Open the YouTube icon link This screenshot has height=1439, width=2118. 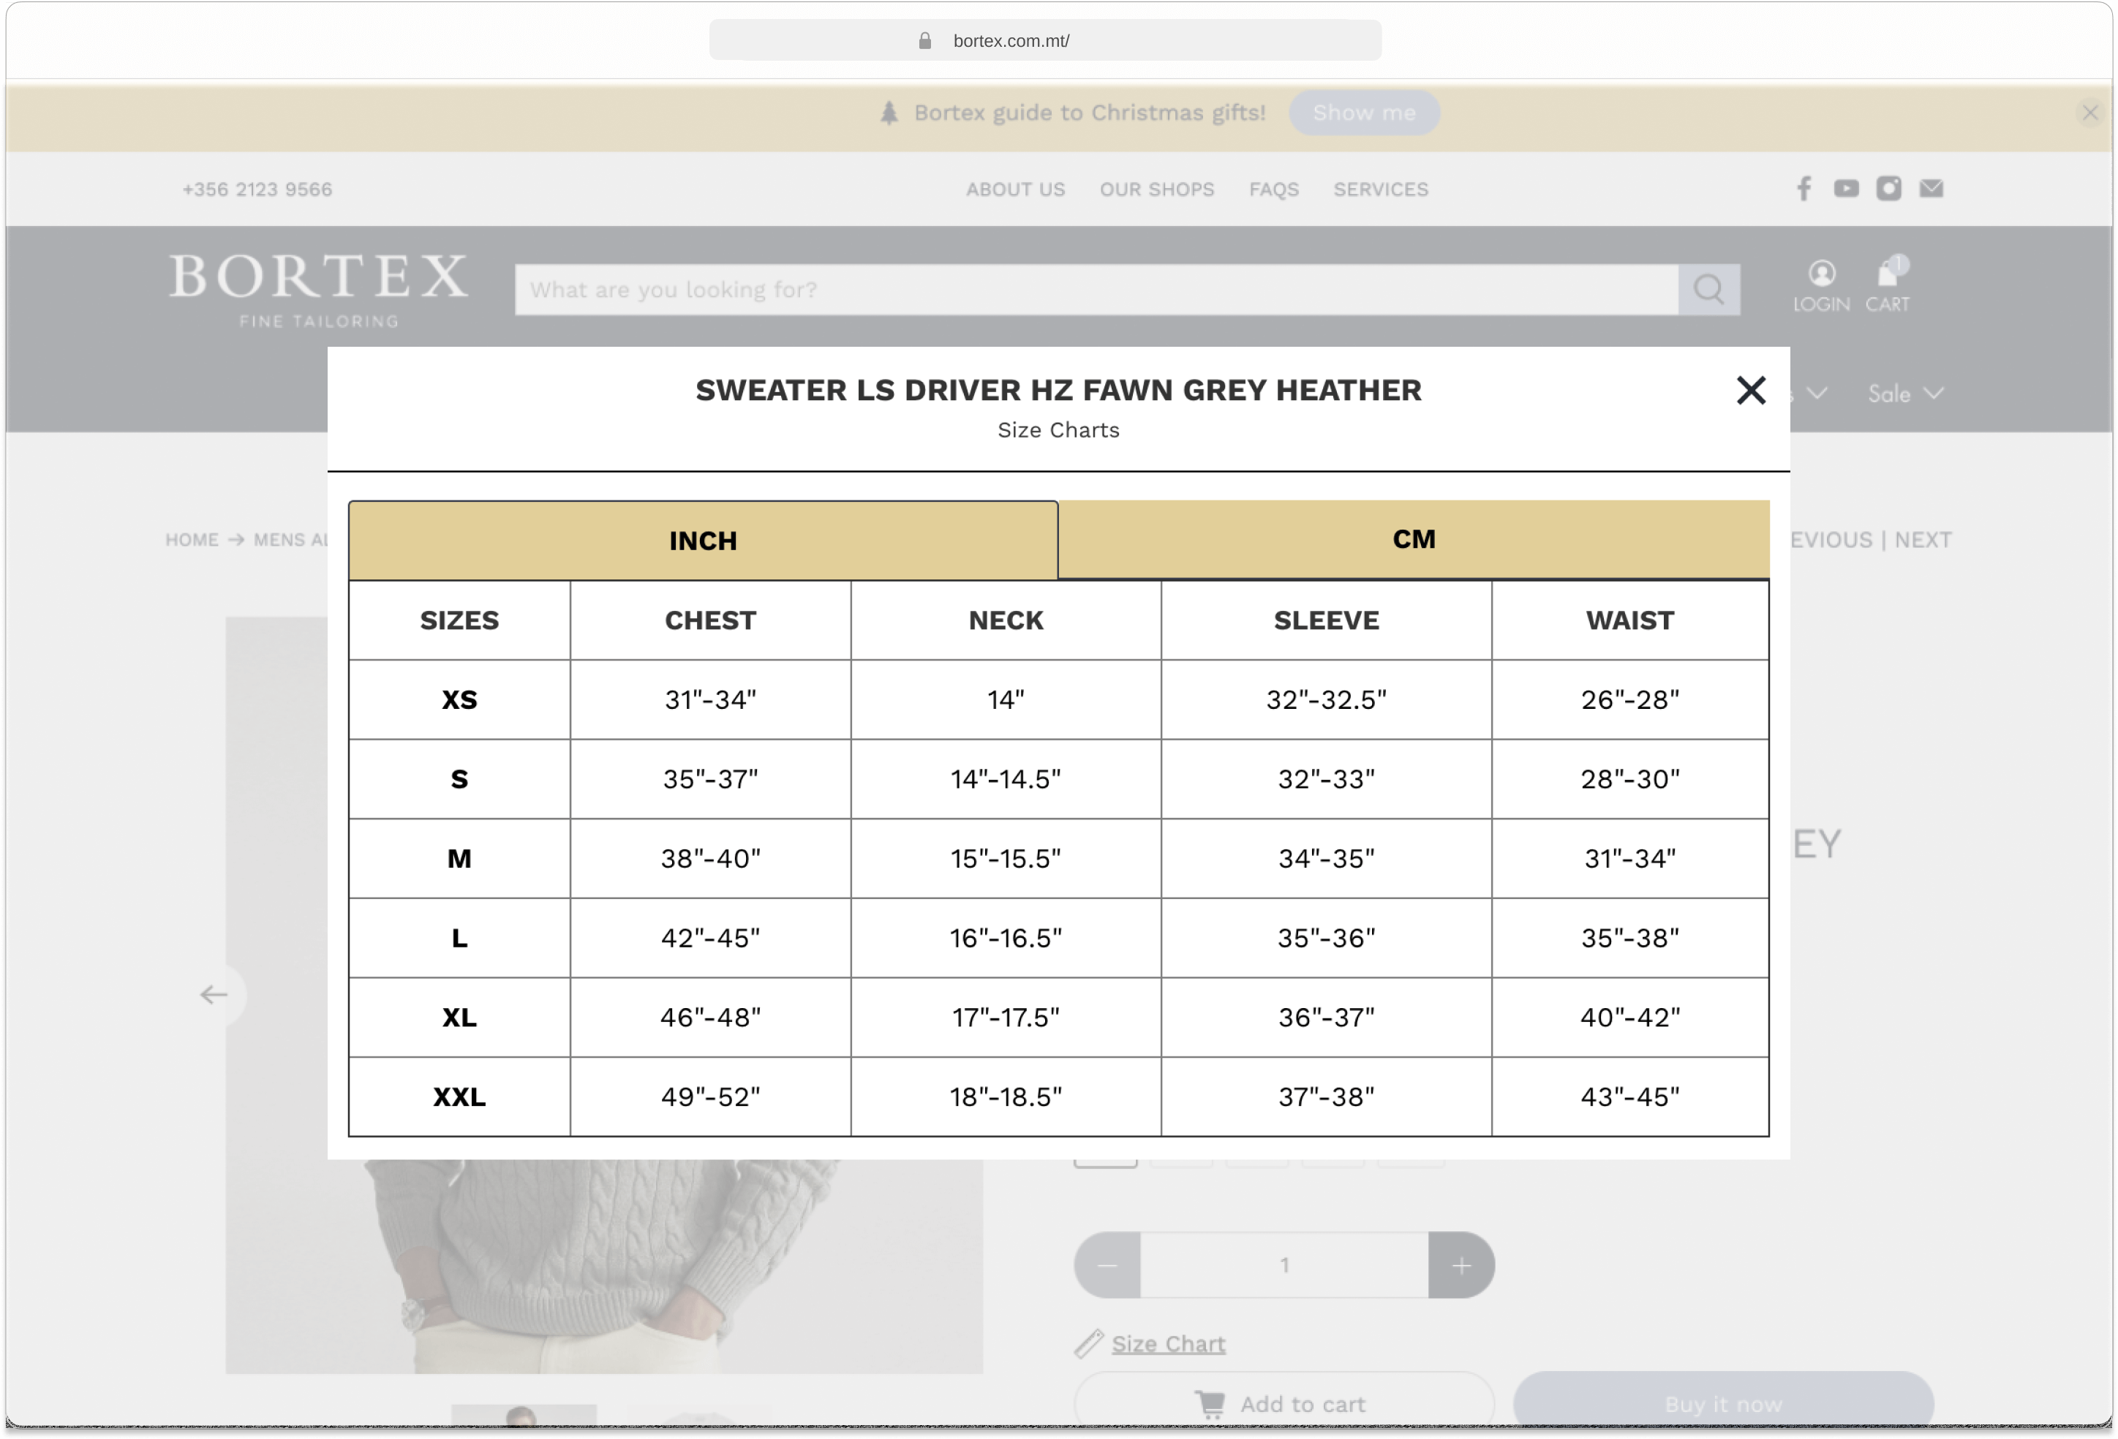click(1845, 189)
